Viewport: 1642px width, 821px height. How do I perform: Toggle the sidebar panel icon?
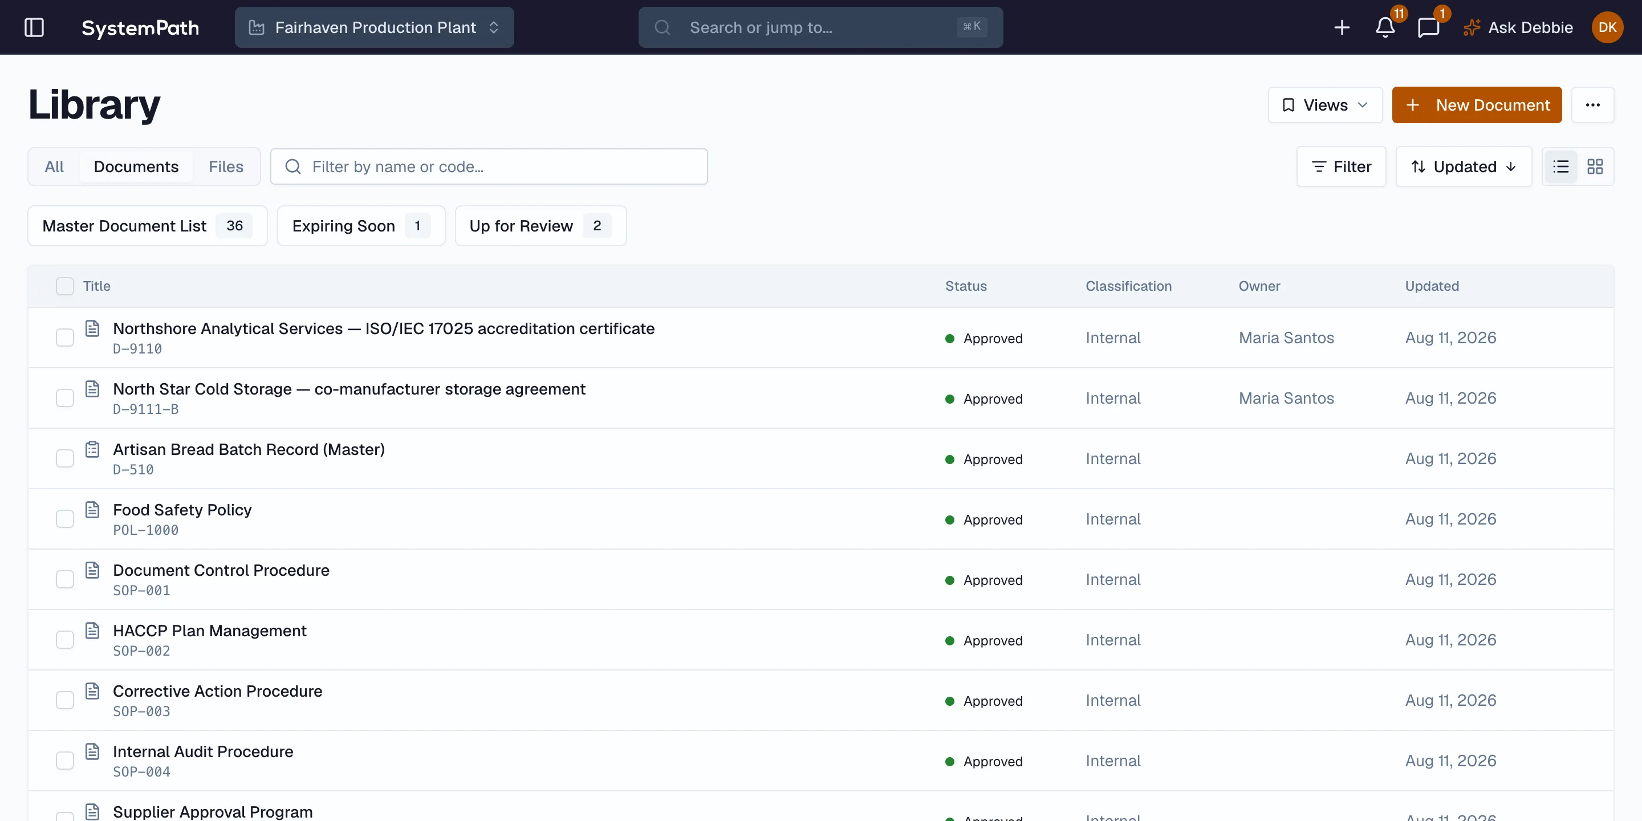click(34, 27)
